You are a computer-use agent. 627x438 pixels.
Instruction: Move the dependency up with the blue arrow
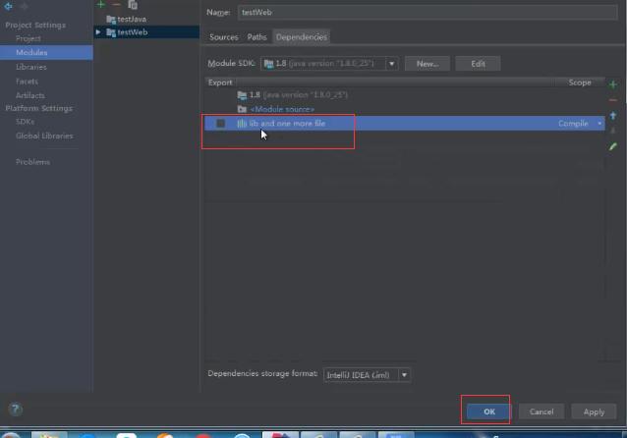click(613, 116)
